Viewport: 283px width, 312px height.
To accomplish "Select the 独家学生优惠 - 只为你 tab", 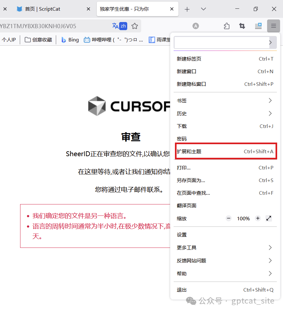I will [x=138, y=9].
